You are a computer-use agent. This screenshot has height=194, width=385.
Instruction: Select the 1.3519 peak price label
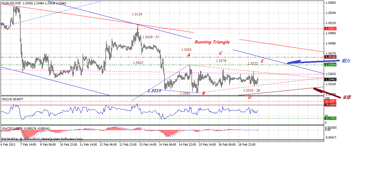tap(137, 14)
